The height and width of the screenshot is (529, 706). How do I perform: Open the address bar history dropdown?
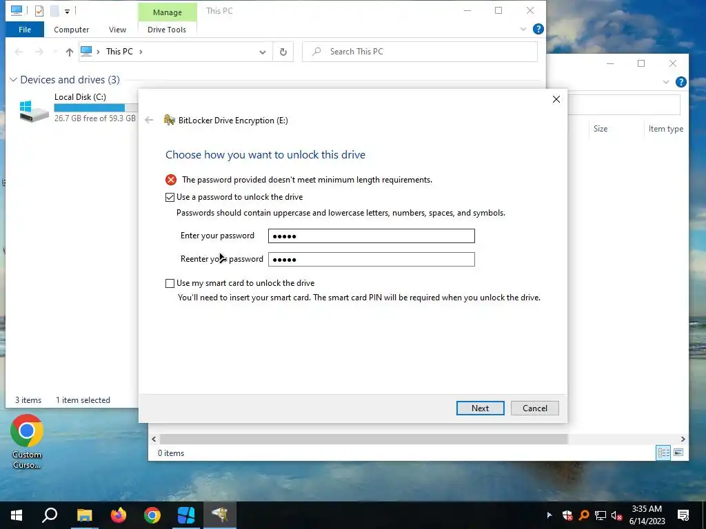263,52
